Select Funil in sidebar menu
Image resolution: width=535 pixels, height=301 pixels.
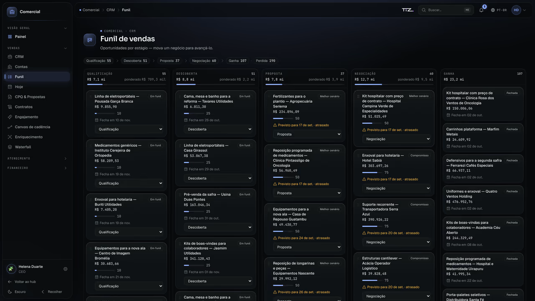click(x=37, y=77)
